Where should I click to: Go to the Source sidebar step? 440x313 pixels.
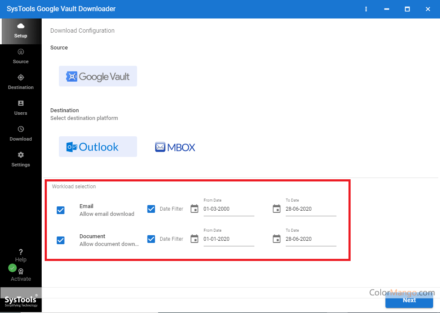(x=21, y=56)
